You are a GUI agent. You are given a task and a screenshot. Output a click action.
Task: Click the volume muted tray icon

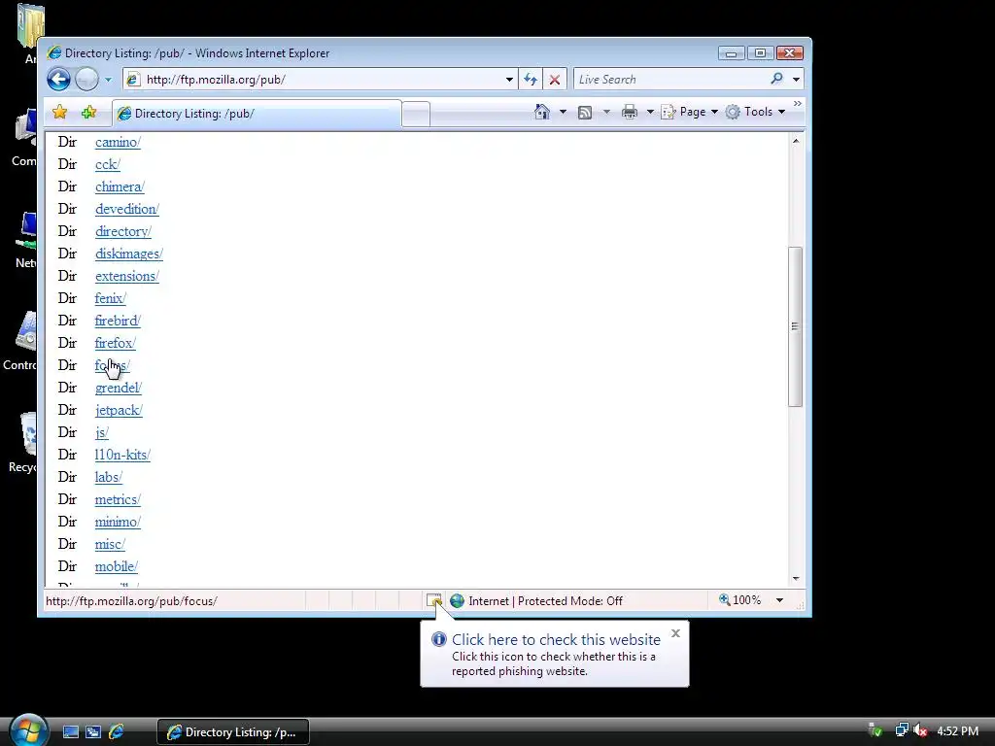pyautogui.click(x=920, y=730)
